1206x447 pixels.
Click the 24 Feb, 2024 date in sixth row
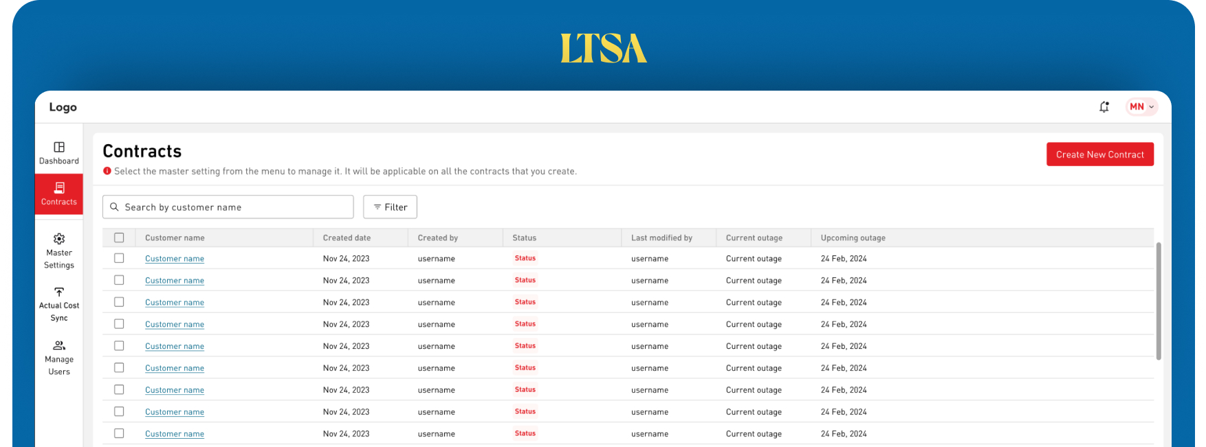[x=844, y=368]
